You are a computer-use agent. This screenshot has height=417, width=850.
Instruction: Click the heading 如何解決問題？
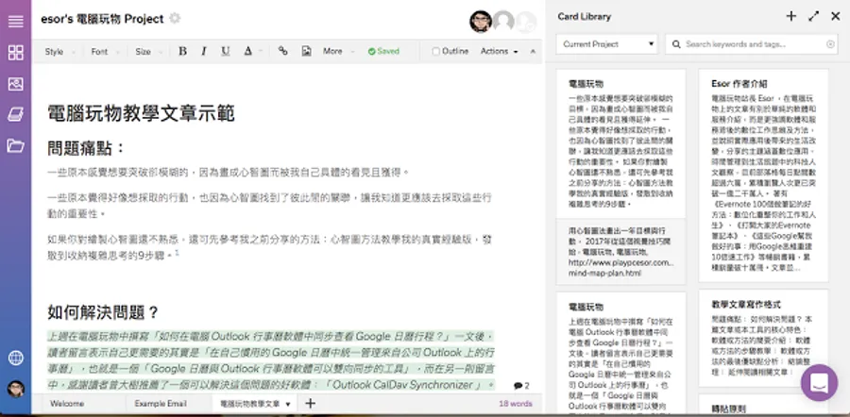(103, 312)
